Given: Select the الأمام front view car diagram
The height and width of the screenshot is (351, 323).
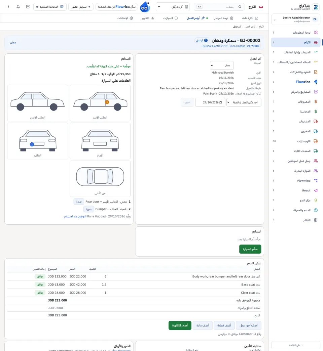Looking at the screenshot, I should pos(100,141).
